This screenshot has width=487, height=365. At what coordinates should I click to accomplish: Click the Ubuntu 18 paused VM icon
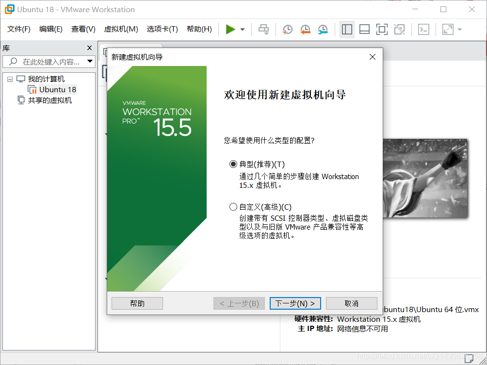coord(32,89)
